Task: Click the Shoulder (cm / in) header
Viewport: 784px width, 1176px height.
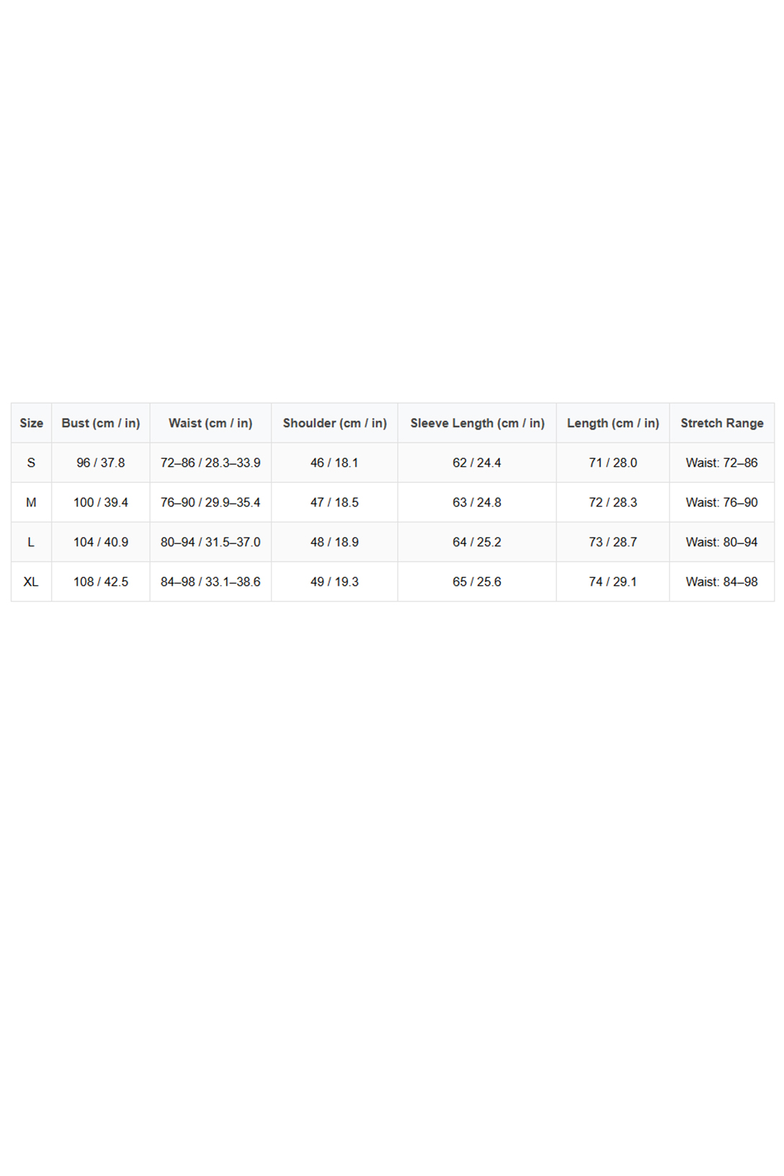Action: pyautogui.click(x=334, y=423)
